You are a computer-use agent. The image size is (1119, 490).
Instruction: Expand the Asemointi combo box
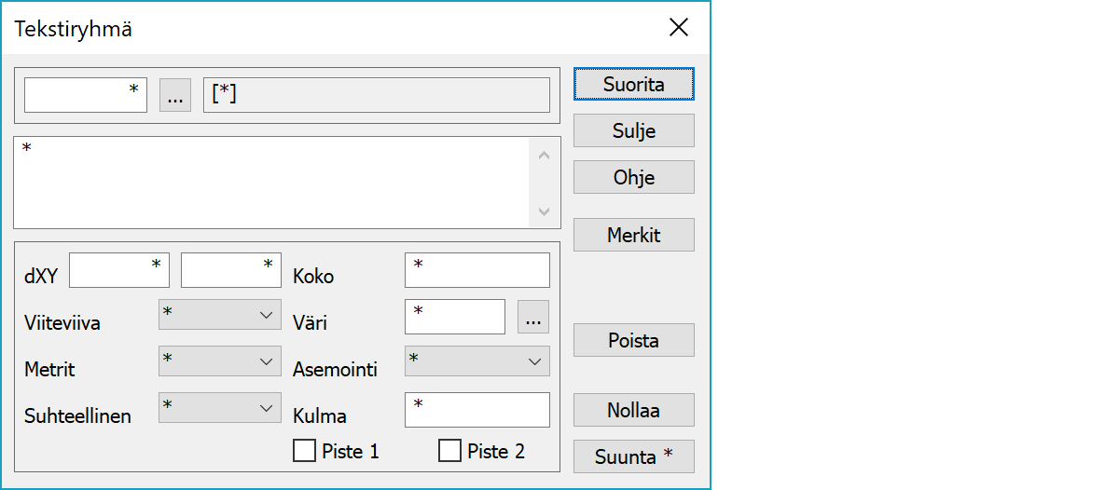pyautogui.click(x=477, y=361)
